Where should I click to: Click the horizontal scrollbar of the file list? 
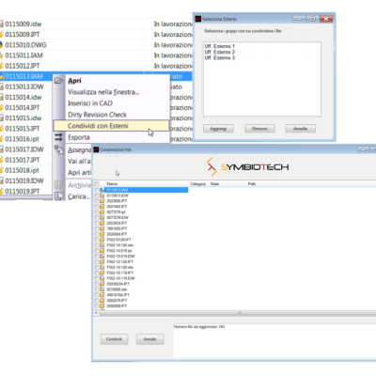coord(237,313)
